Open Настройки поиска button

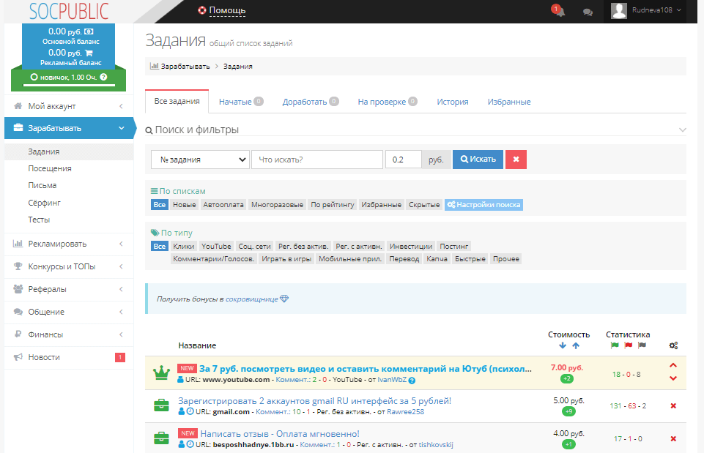point(483,204)
